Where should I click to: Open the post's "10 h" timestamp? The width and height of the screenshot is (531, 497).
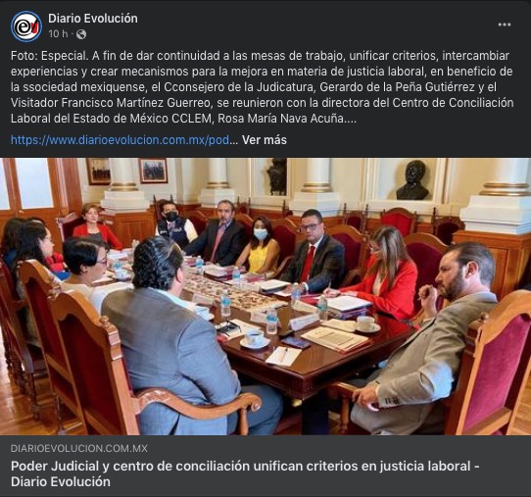[x=58, y=34]
